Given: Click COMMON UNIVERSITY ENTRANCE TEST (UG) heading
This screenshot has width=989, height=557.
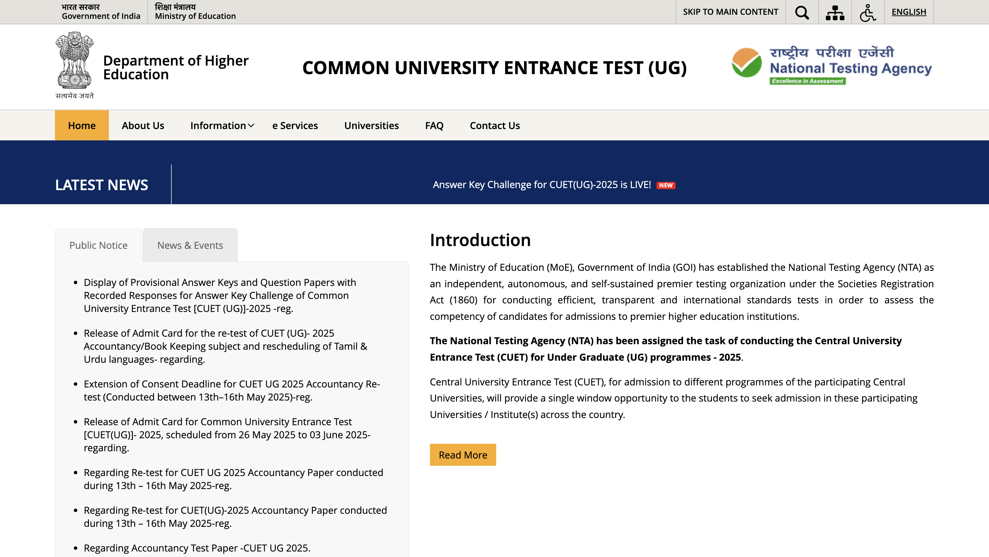Looking at the screenshot, I should (494, 68).
